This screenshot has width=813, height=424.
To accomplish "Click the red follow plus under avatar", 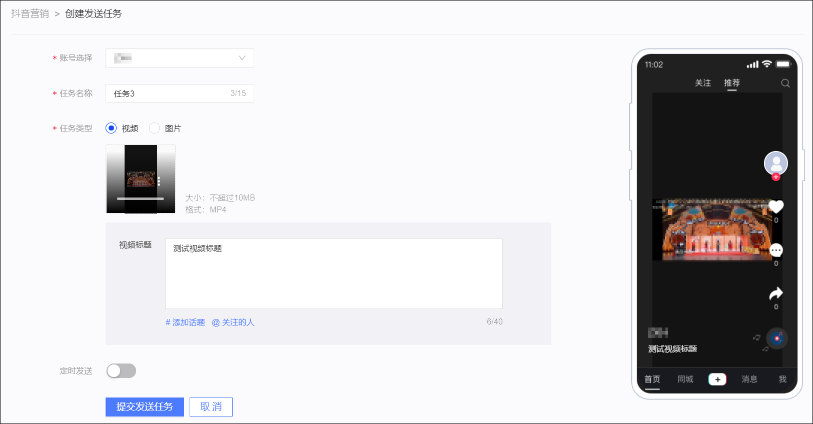I will 776,177.
